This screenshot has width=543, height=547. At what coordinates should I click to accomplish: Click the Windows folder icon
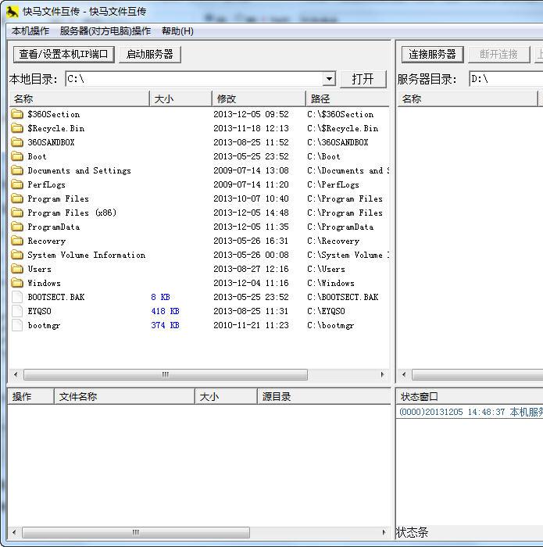17,283
